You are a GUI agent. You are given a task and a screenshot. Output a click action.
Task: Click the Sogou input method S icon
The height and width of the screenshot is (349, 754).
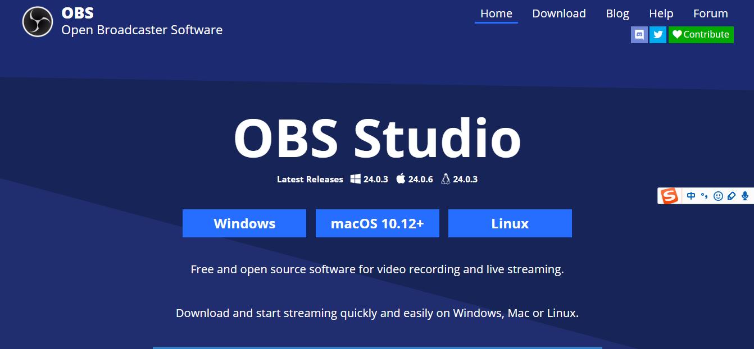[669, 196]
